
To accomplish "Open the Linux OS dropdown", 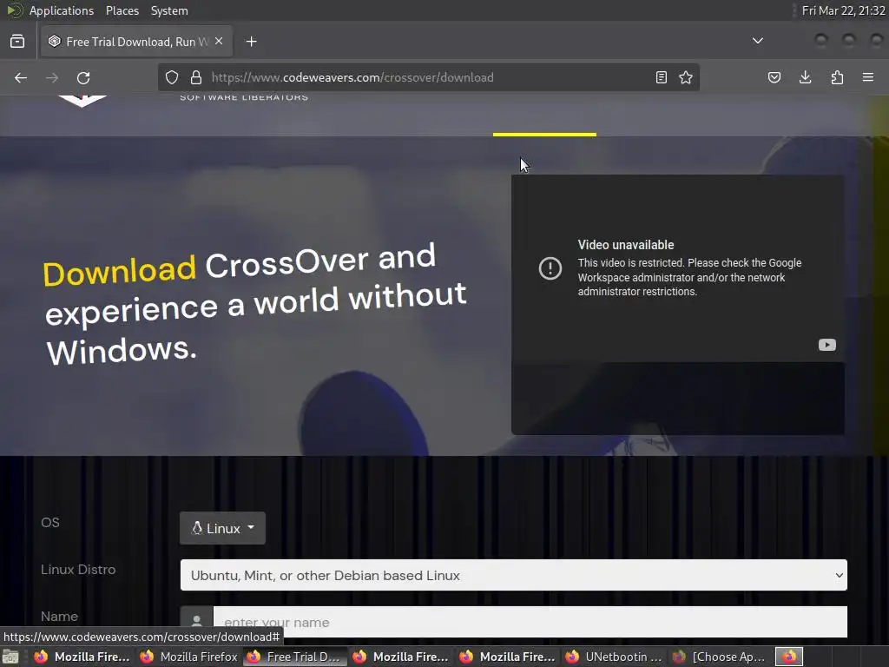I will pyautogui.click(x=222, y=529).
